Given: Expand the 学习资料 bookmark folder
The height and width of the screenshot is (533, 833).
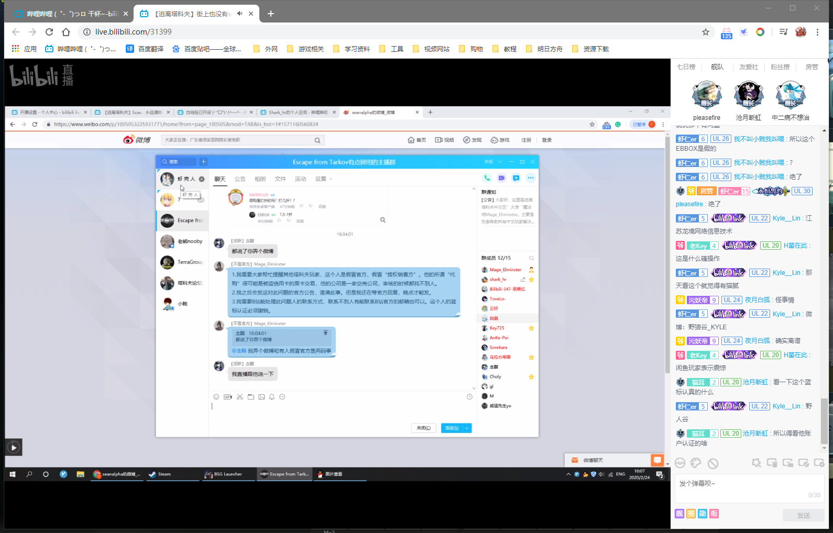Looking at the screenshot, I should [351, 49].
